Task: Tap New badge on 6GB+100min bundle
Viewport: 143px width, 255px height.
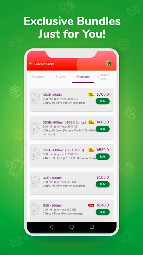Action: (x=91, y=205)
